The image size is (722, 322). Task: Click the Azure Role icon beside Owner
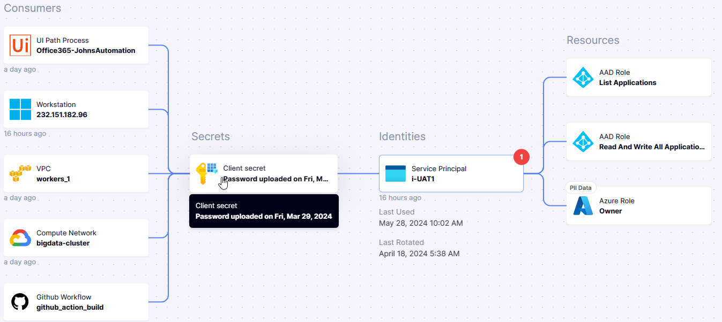(583, 205)
